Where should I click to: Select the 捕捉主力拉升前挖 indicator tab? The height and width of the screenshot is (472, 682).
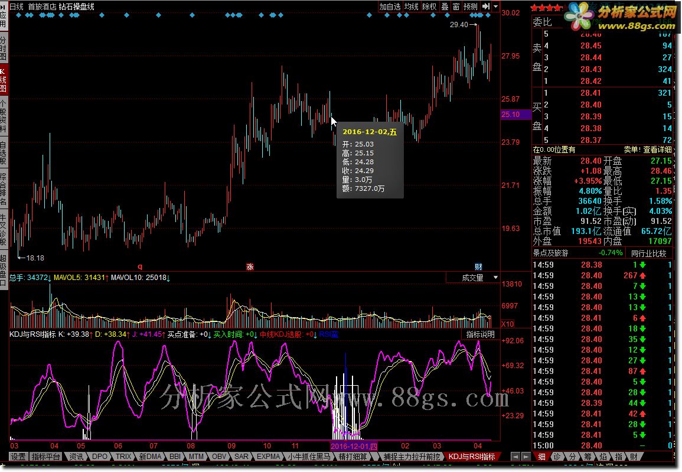coord(412,457)
